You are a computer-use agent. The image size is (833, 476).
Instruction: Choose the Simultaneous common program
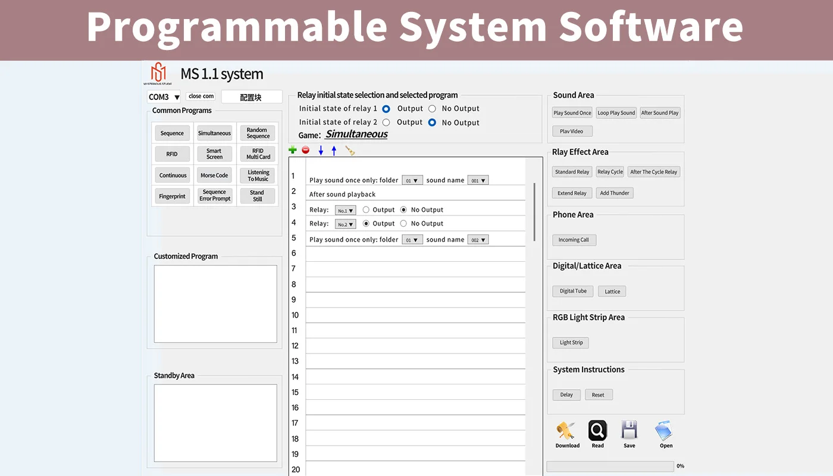(215, 133)
